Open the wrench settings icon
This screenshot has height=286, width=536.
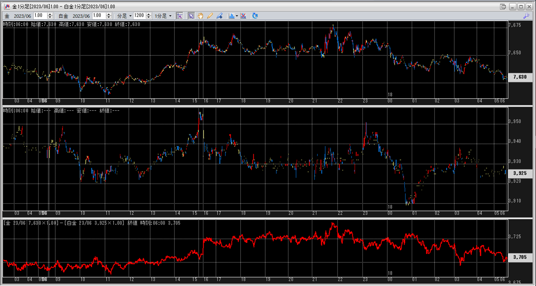[526, 16]
